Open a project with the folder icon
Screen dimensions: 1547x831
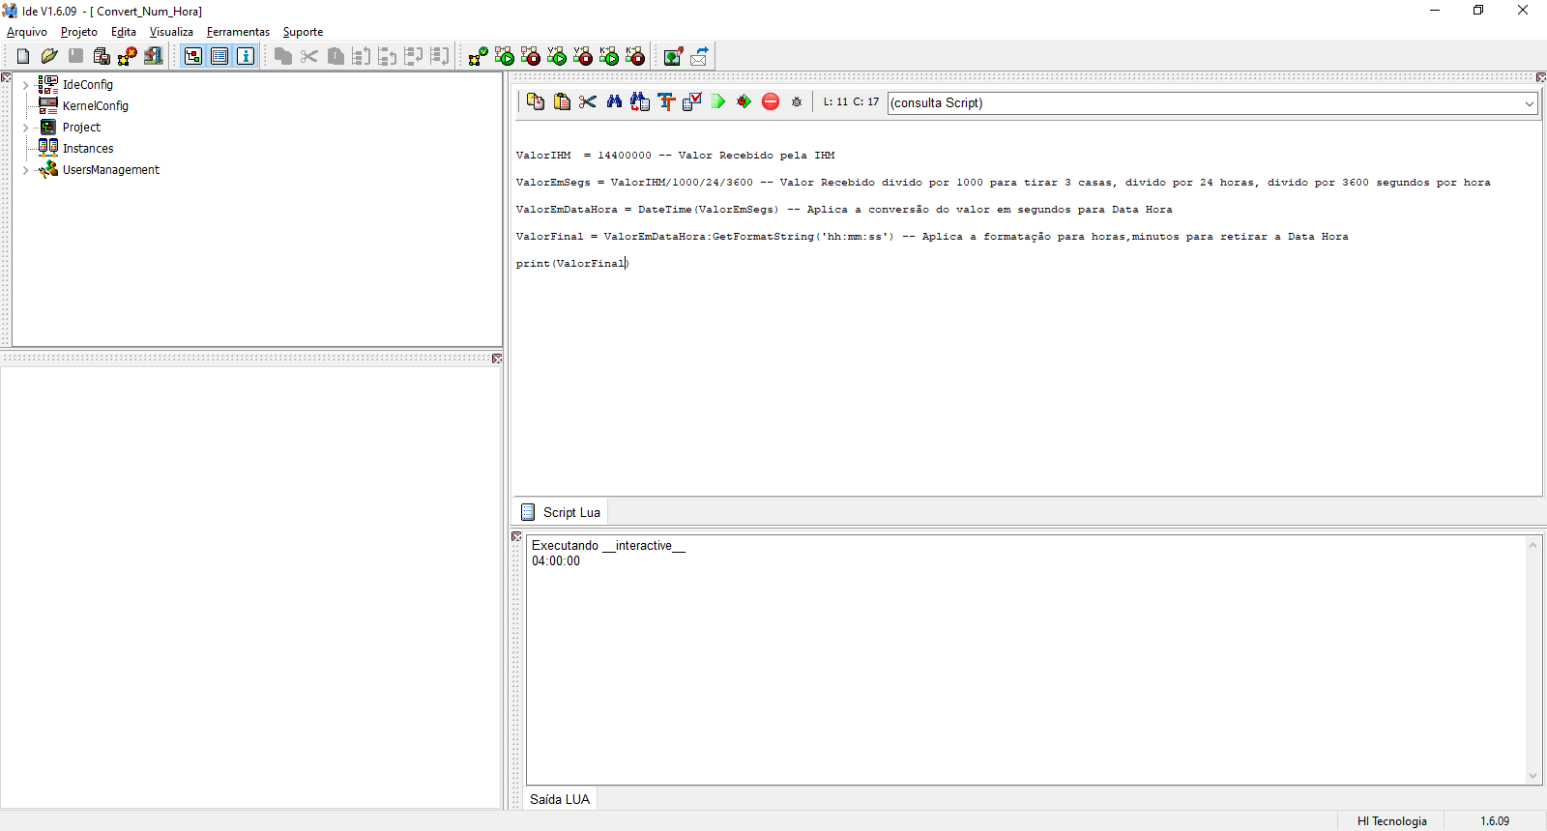[49, 56]
